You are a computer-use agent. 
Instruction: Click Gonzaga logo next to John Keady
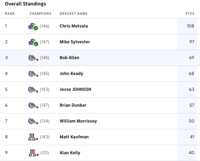[32, 74]
